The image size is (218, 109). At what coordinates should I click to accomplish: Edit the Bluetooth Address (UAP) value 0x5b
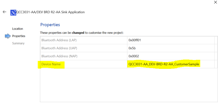(x=171, y=48)
